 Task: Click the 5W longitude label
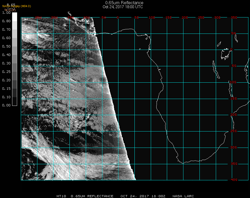tap(104, 17)
